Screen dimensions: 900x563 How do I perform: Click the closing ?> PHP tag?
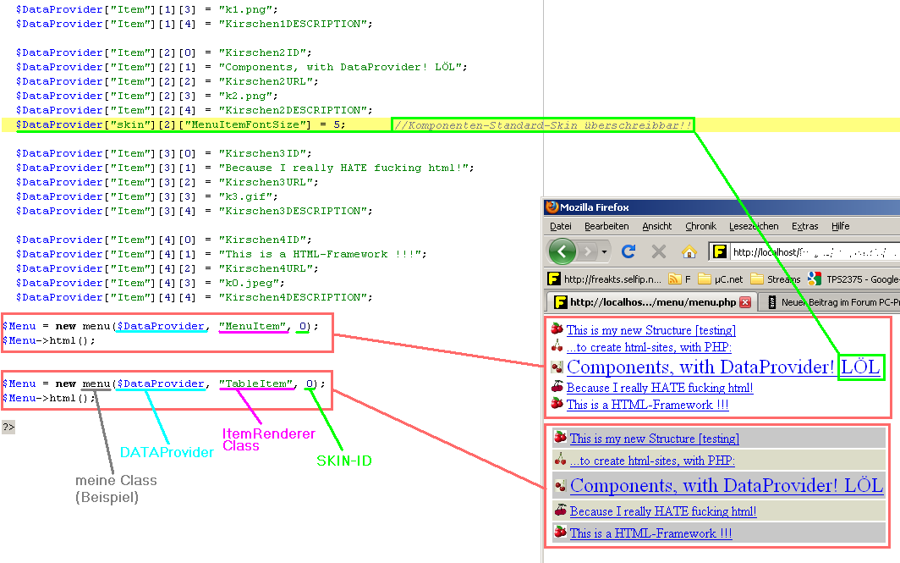(8, 427)
